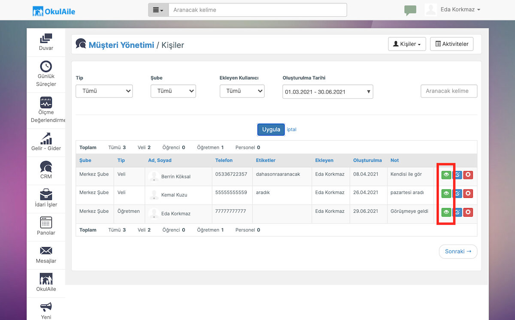
Task: Click Berrin Köksal avatar image
Action: [x=154, y=176]
